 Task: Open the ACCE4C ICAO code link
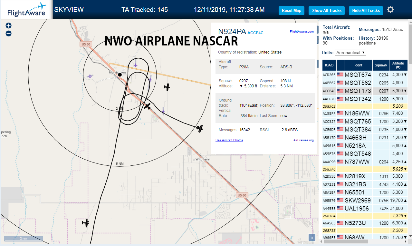point(255,33)
